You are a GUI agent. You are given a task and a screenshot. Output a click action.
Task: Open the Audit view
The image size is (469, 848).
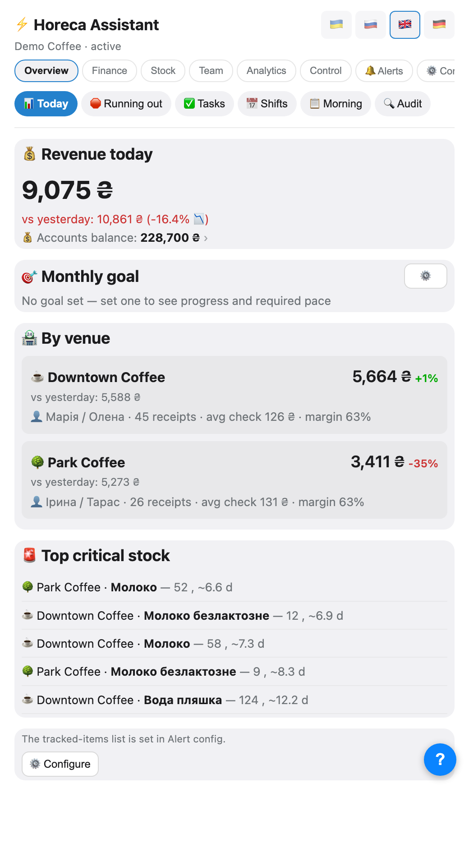tap(402, 104)
